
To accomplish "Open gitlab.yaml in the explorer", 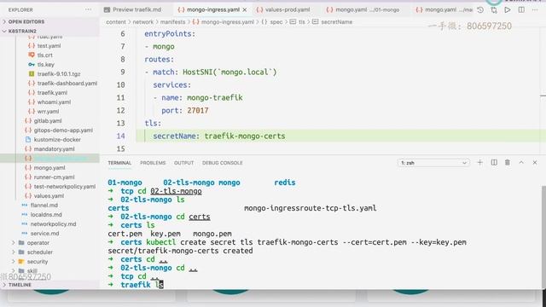I will (48, 121).
